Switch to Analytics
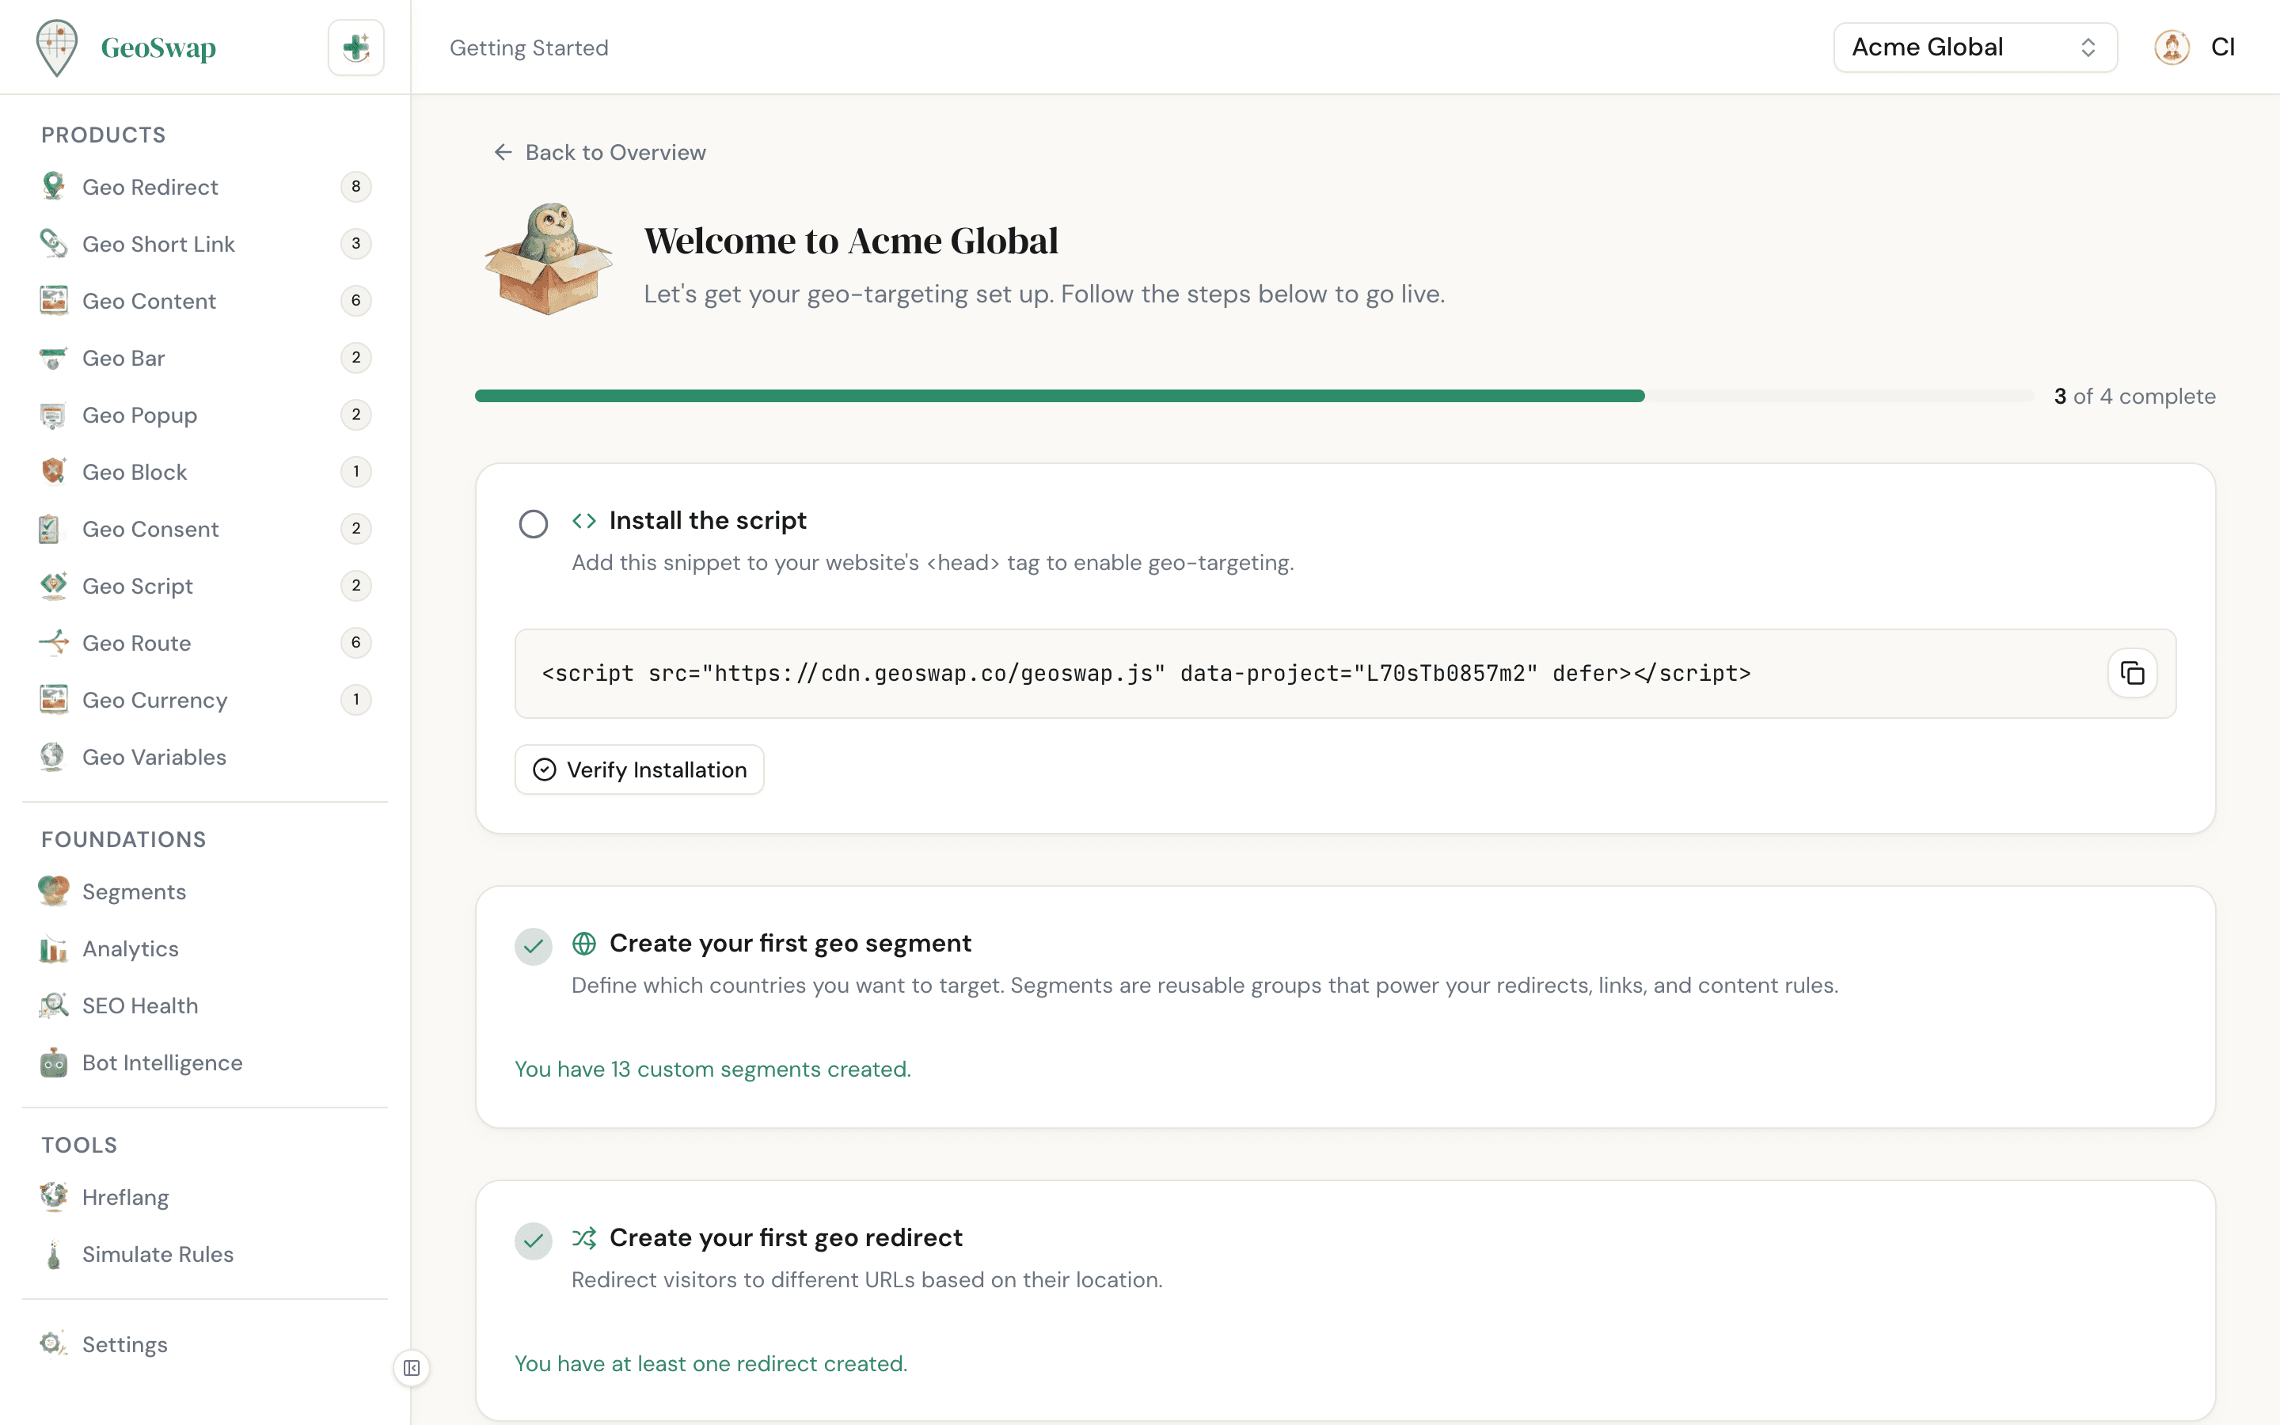The height and width of the screenshot is (1425, 2280). point(130,949)
